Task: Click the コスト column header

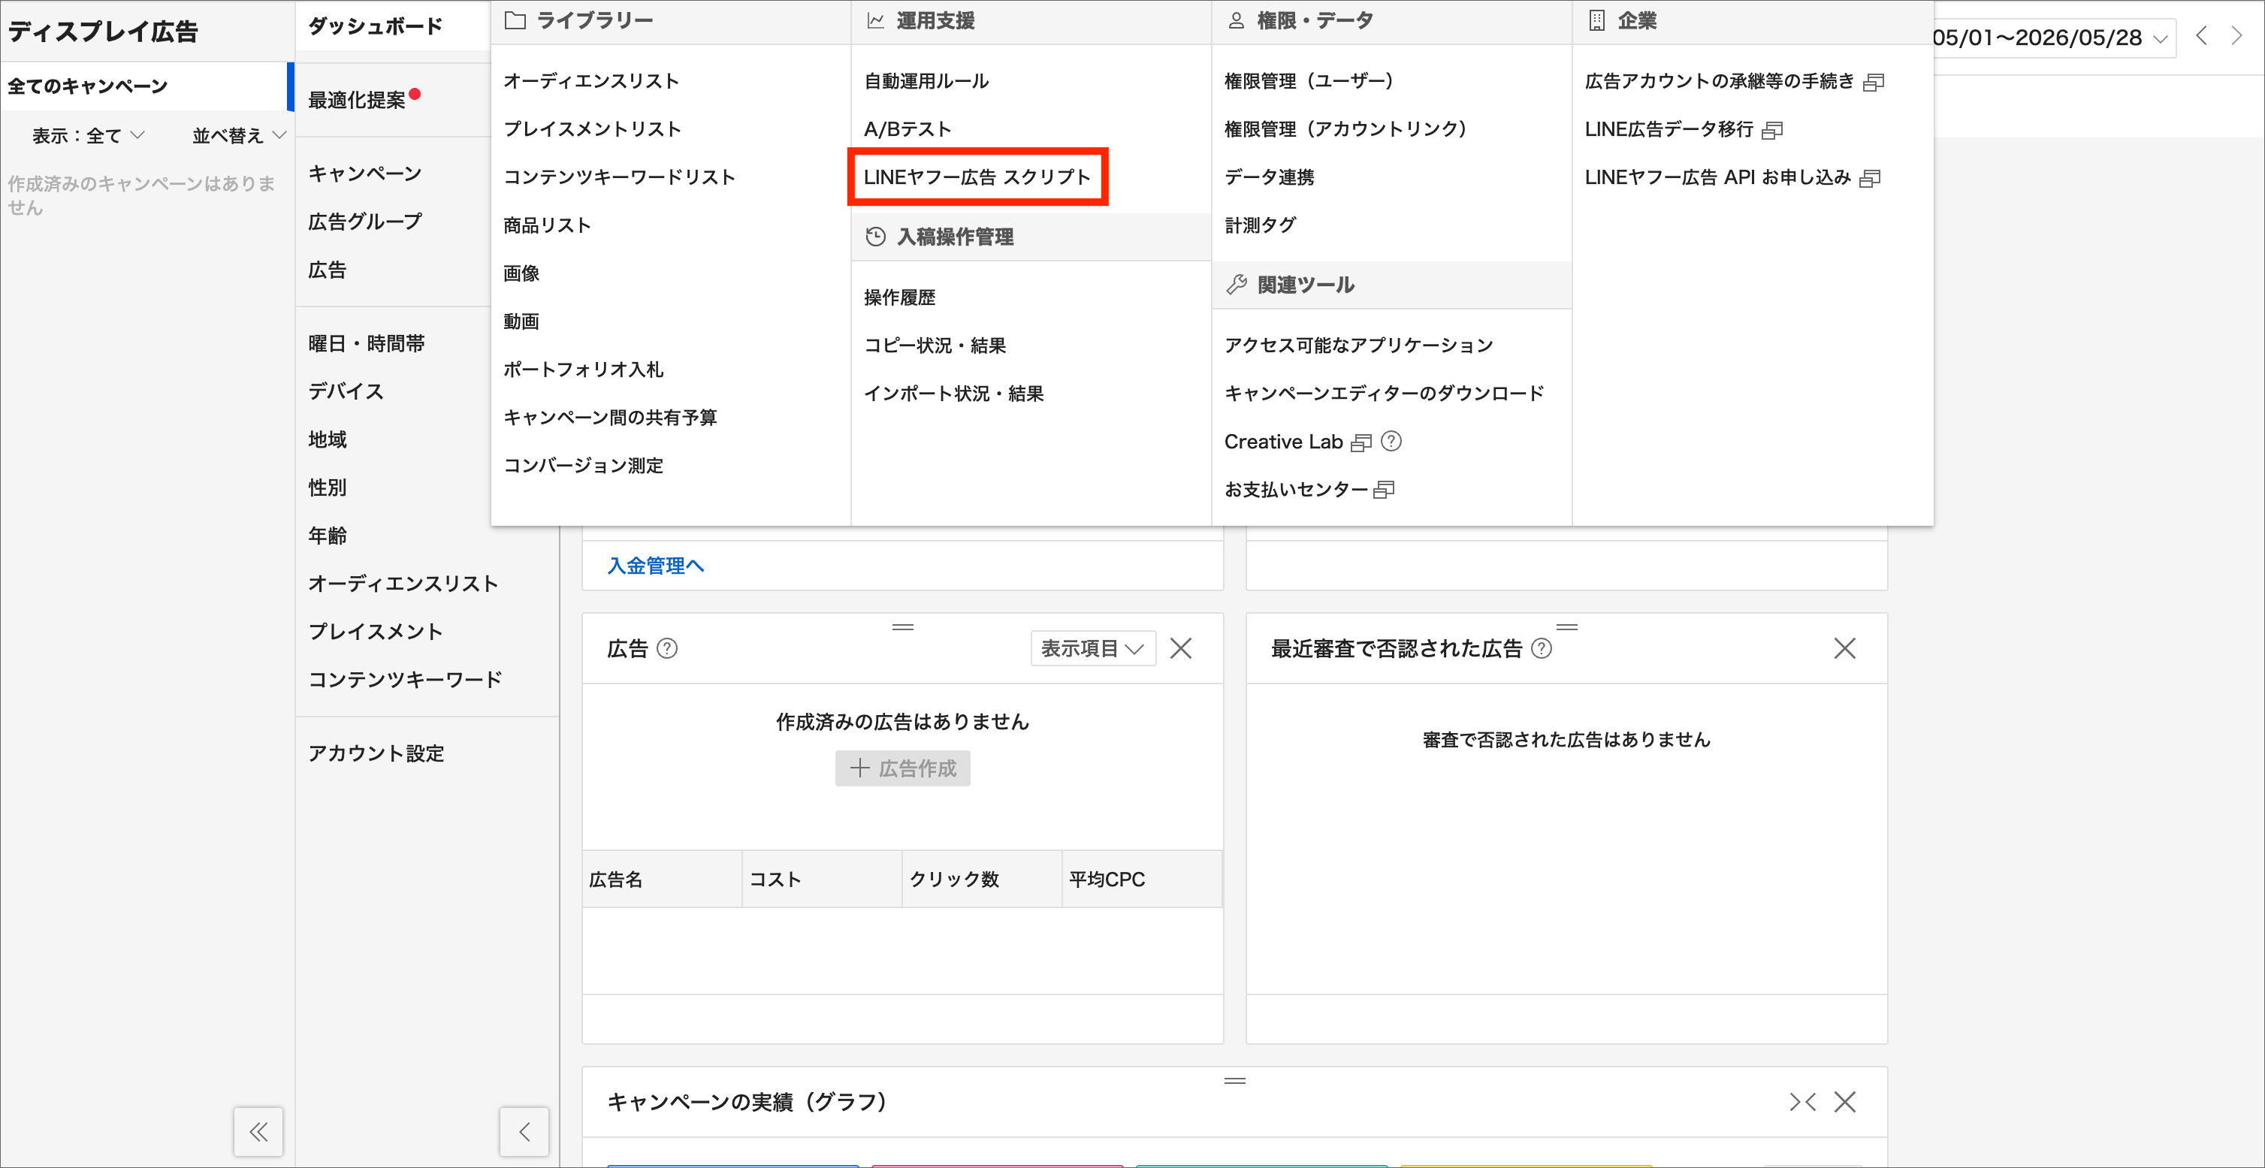Action: (822, 879)
